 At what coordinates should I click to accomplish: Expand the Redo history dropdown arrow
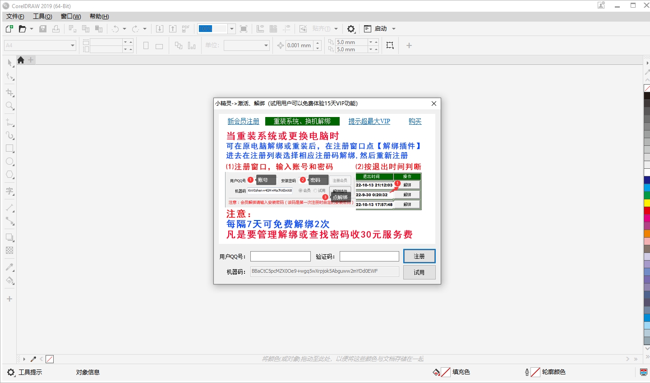click(x=145, y=29)
